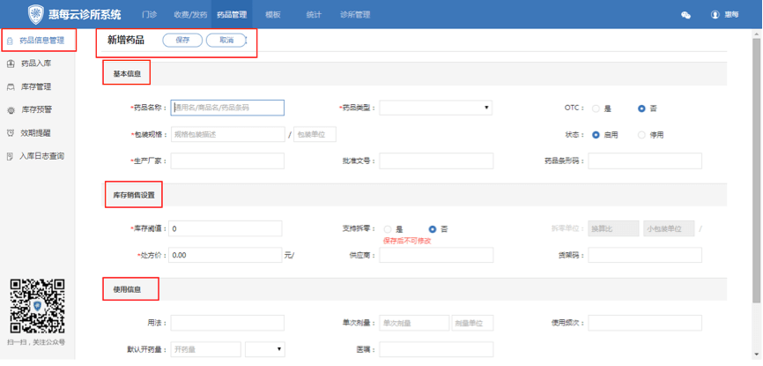The height and width of the screenshot is (366, 763).
Task: Focus the 包装单位 input field
Action: 315,135
